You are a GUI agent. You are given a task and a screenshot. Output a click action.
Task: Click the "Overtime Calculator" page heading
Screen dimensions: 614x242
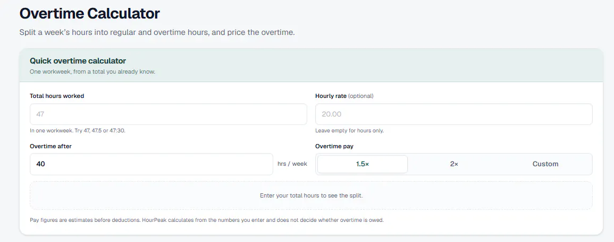[x=90, y=14]
